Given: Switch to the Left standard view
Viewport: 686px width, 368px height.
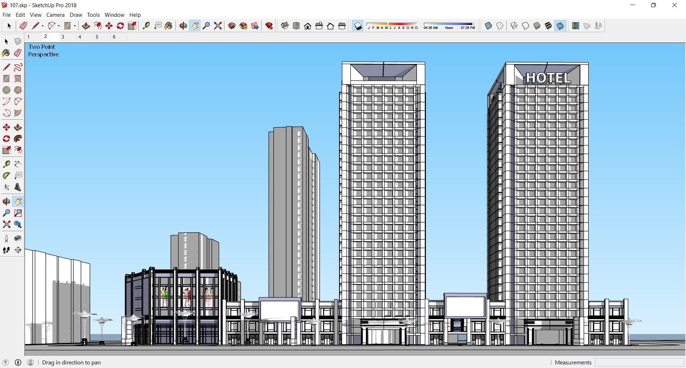Looking at the screenshot, I should (x=342, y=26).
